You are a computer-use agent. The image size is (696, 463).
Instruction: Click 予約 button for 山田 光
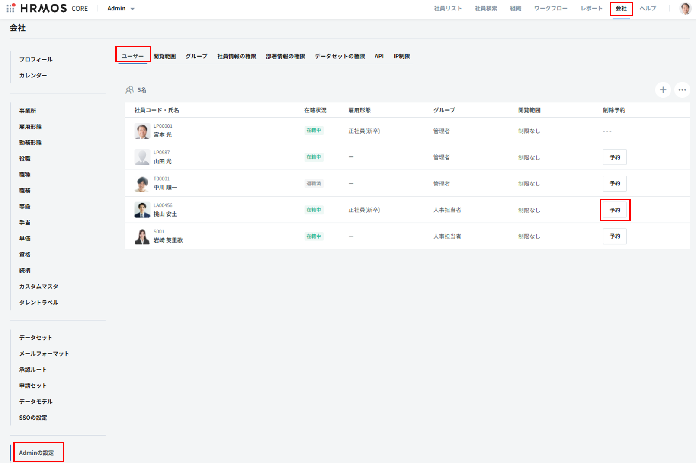pos(615,157)
